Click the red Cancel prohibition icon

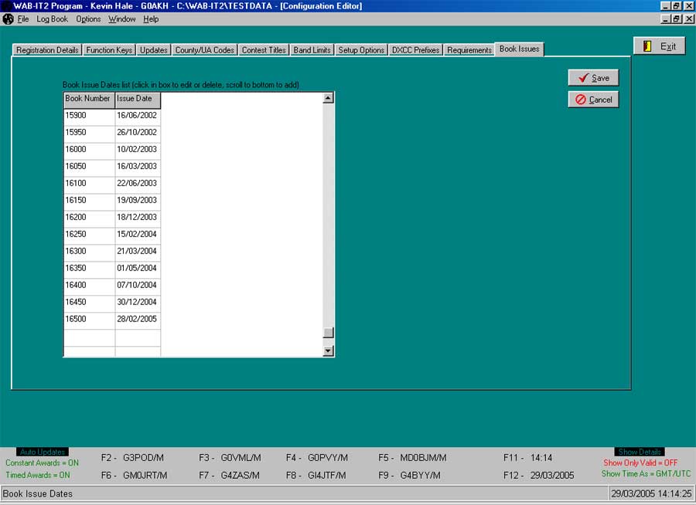coord(582,99)
